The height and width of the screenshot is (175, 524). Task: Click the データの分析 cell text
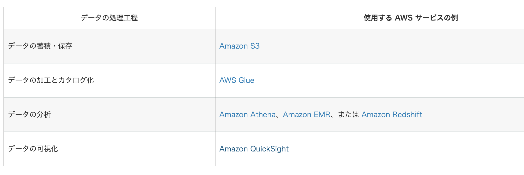(29, 115)
